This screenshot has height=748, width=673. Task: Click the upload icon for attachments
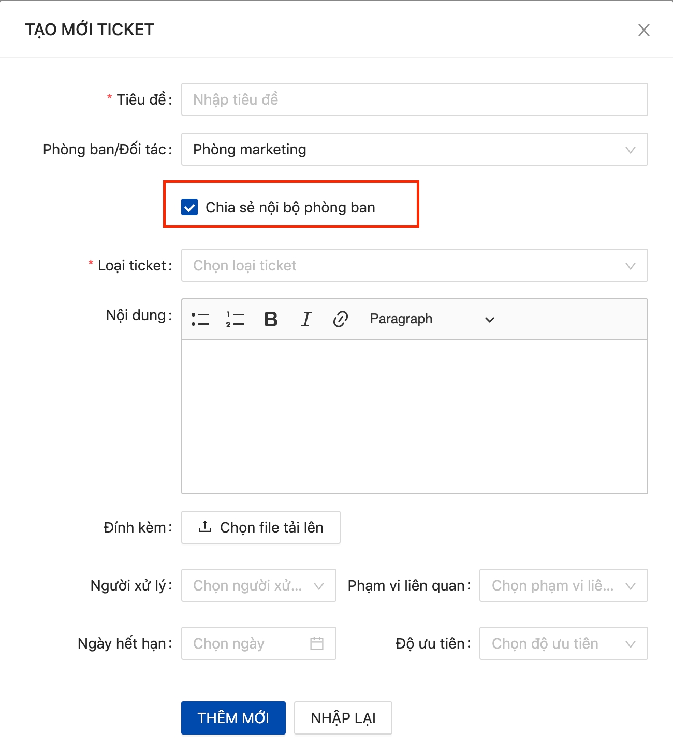pos(205,527)
